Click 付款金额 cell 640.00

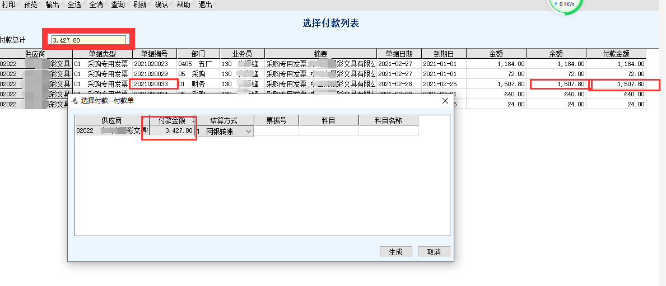pyautogui.click(x=616, y=94)
